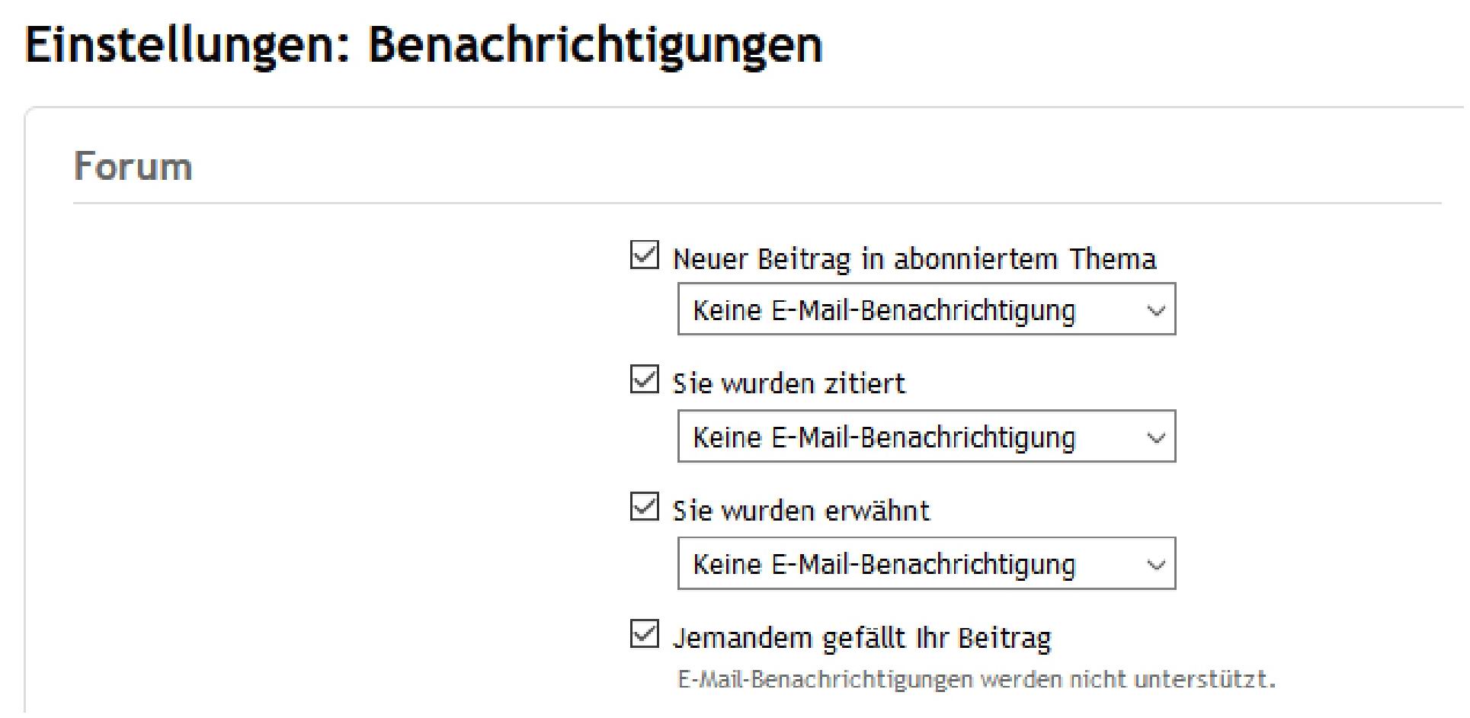Toggle the Sie wurden zitiert checkbox
1470x718 pixels.
[644, 379]
